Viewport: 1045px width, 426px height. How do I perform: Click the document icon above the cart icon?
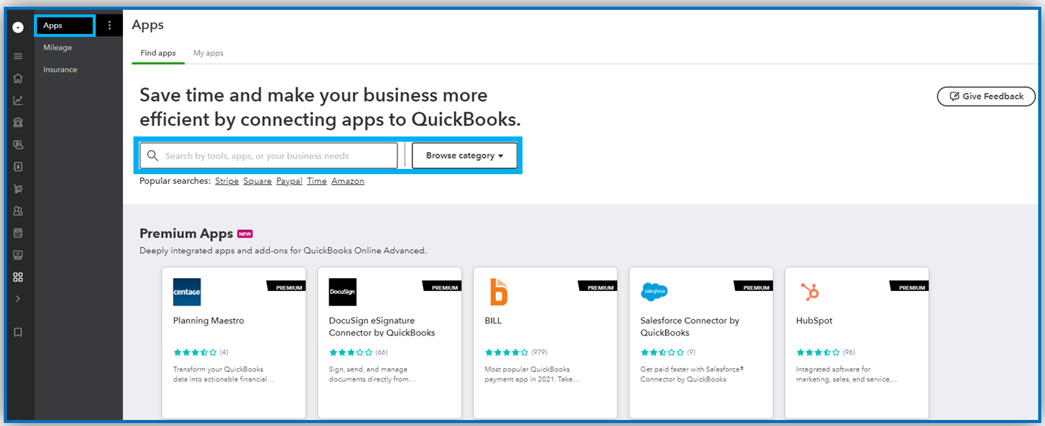[x=18, y=167]
